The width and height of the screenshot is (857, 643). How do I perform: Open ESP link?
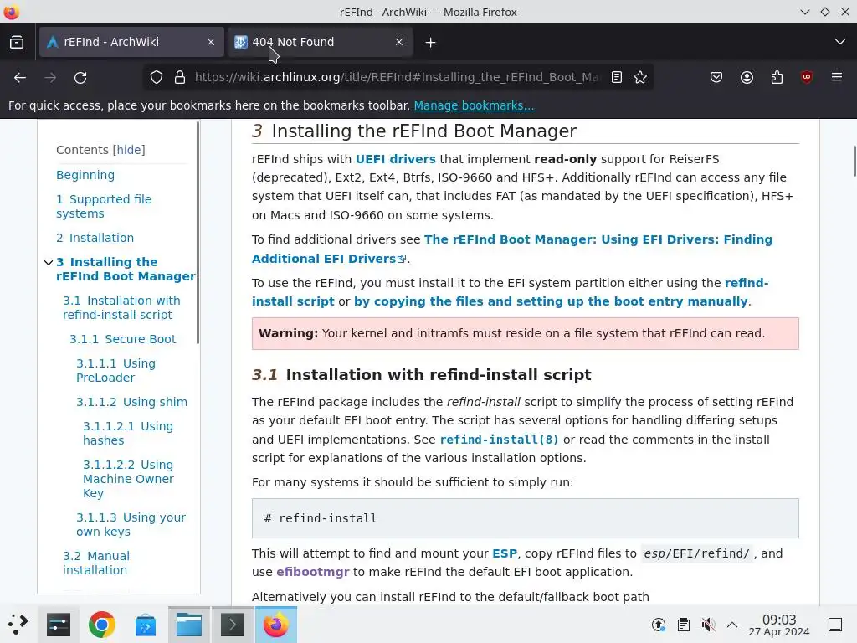point(505,553)
